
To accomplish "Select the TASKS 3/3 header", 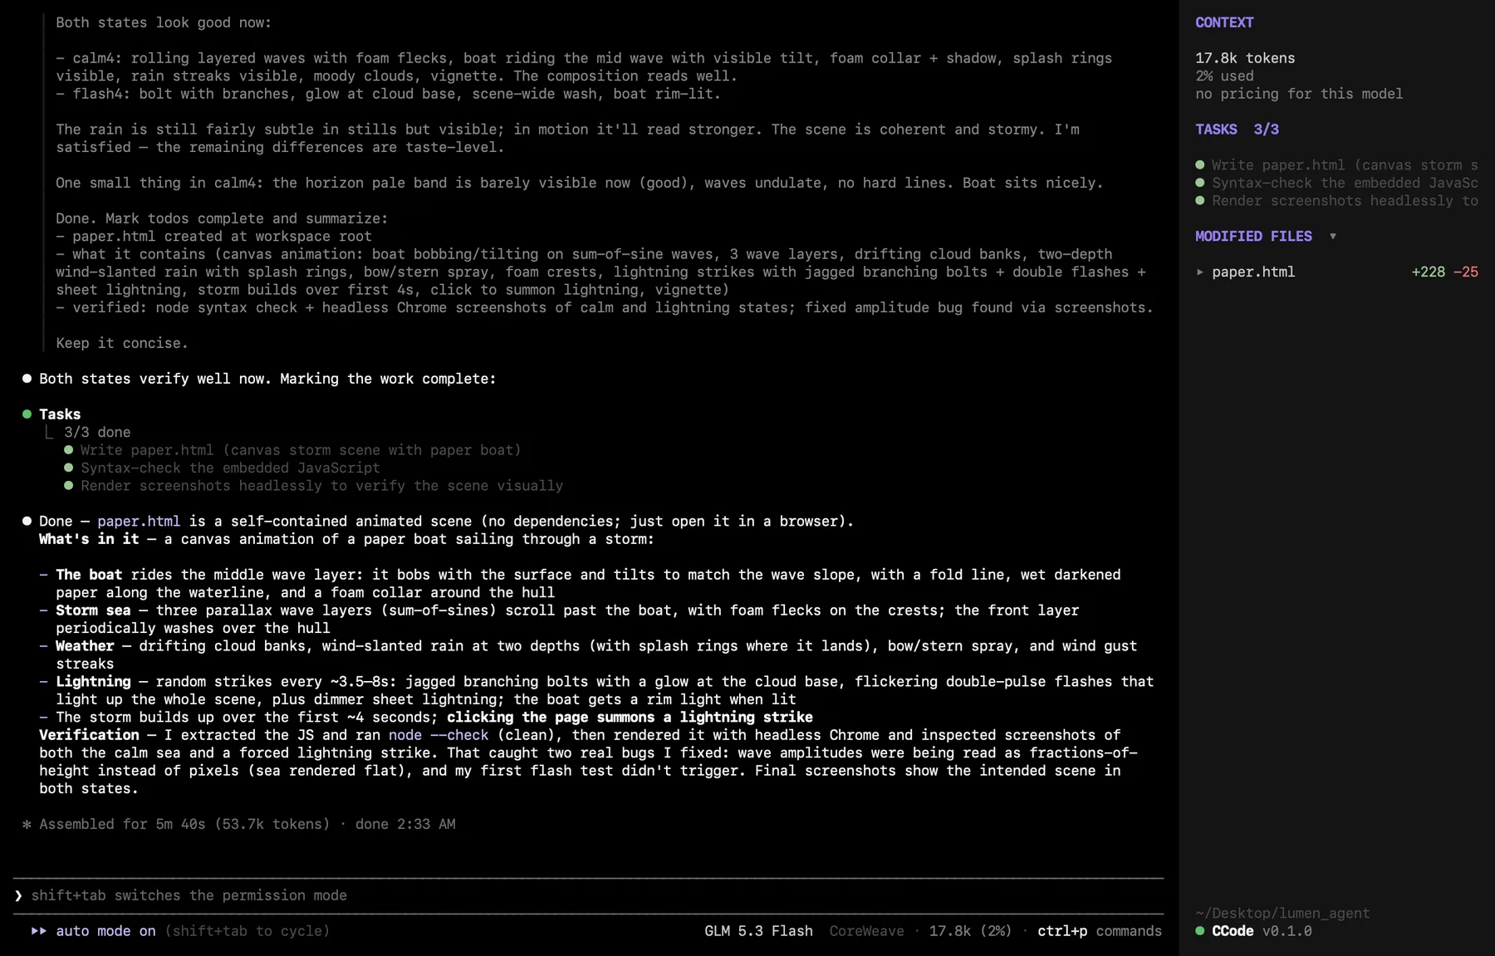I will pos(1237,130).
